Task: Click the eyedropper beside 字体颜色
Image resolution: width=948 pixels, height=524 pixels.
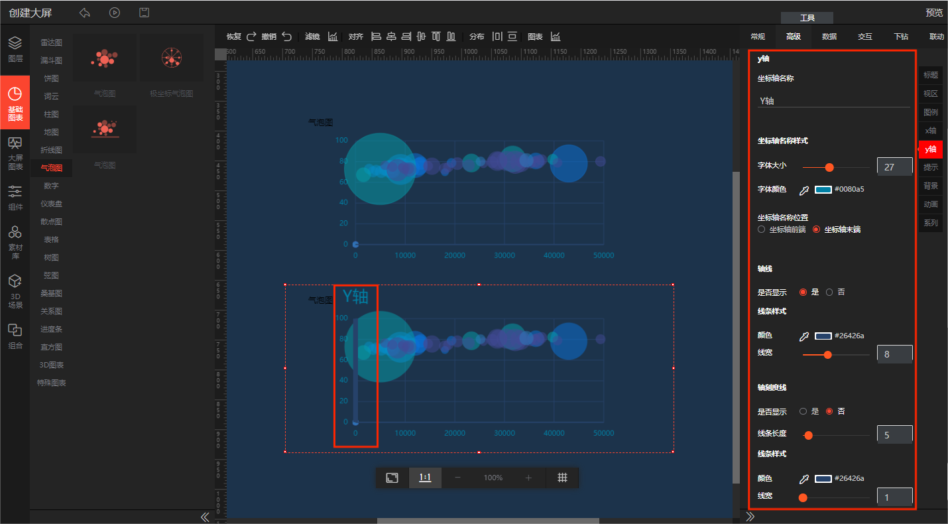Action: [804, 190]
